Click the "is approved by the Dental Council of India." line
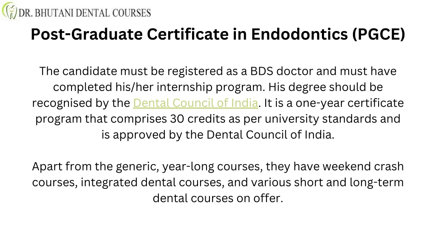This screenshot has width=436, height=245. [218, 135]
